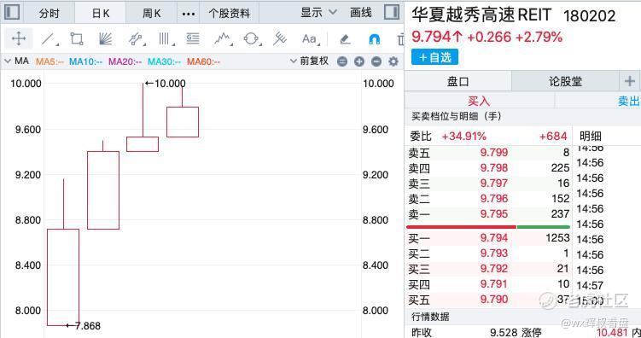Click the 买二 9.793 order row
Screen dimensions: 641x338
[488, 253]
